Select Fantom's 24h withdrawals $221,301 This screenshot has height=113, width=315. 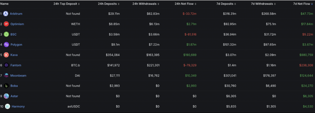(153, 65)
